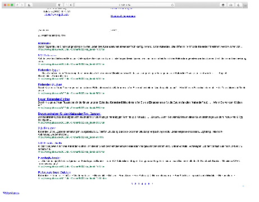Open the underlined "Neuer Kalender-Dialog" result
The width and height of the screenshot is (259, 202).
tap(54, 99)
